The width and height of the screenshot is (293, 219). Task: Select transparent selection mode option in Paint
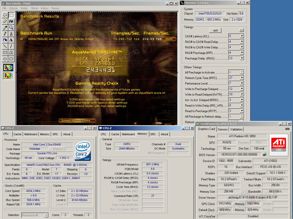pyautogui.click(x=8, y=76)
